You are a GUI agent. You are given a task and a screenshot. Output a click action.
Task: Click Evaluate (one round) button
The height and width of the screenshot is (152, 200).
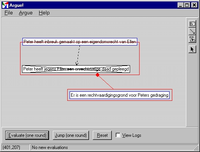pos(27,135)
